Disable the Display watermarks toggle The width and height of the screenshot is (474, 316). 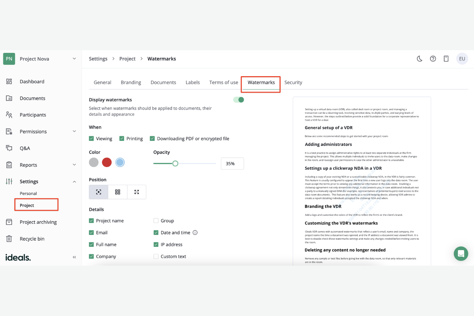pos(238,100)
